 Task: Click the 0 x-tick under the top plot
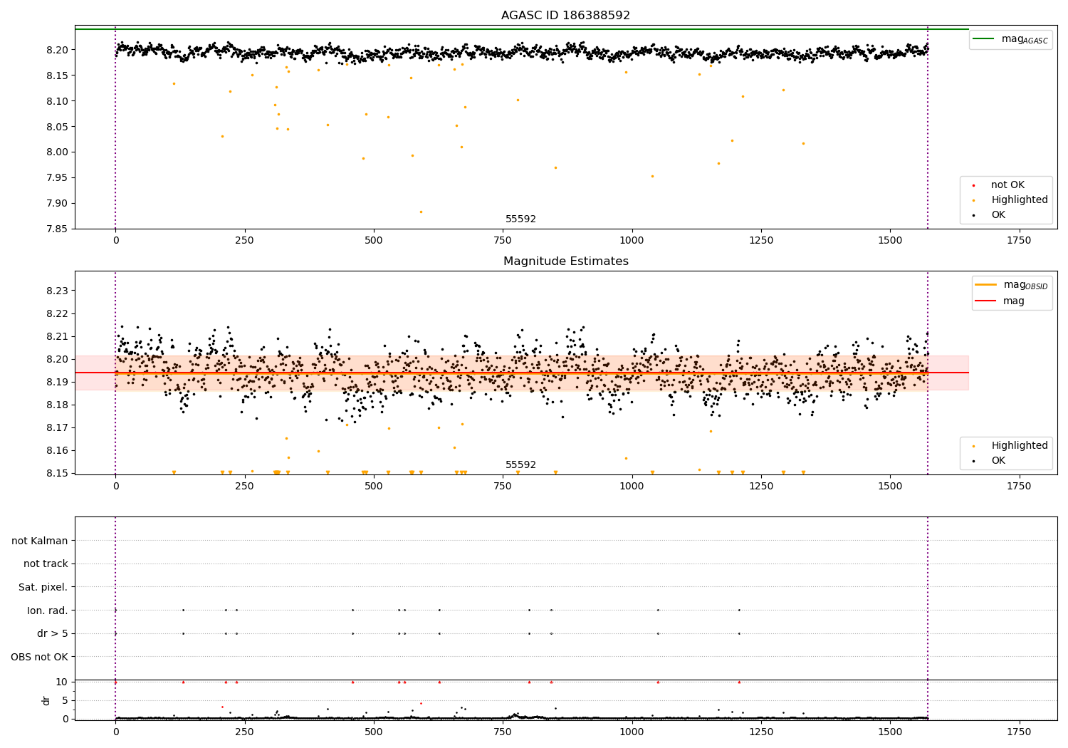pos(115,240)
